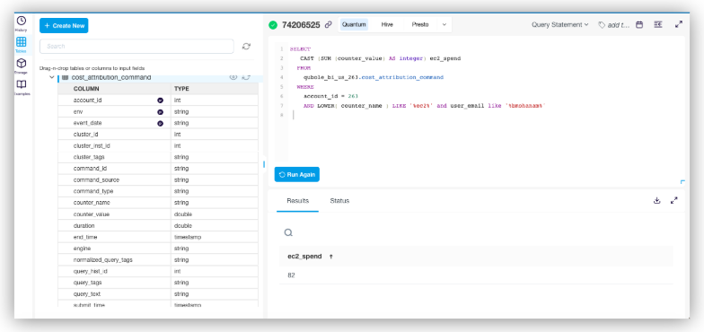Open the schedule calendar icon
This screenshot has width=704, height=332.
point(639,25)
